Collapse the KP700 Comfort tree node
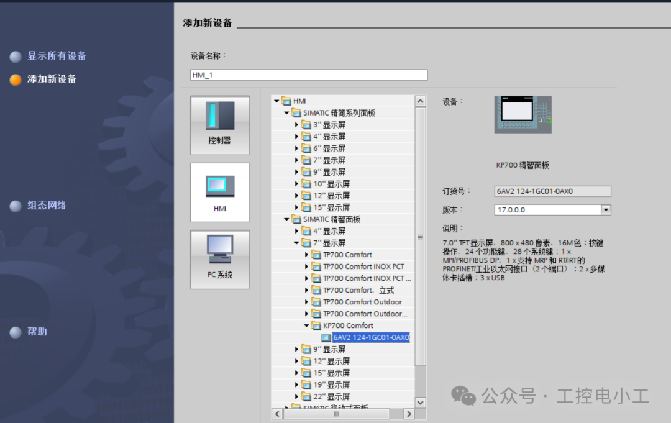Screen dimensions: 671x423 coord(306,326)
